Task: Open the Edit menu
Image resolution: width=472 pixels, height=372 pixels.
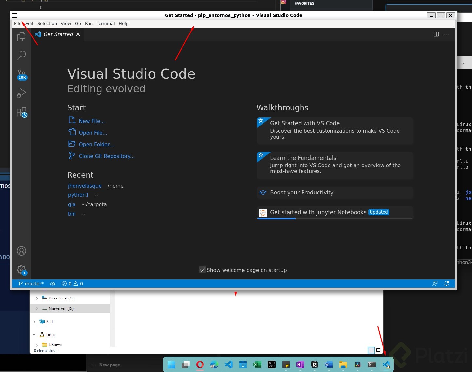Action: (29, 23)
